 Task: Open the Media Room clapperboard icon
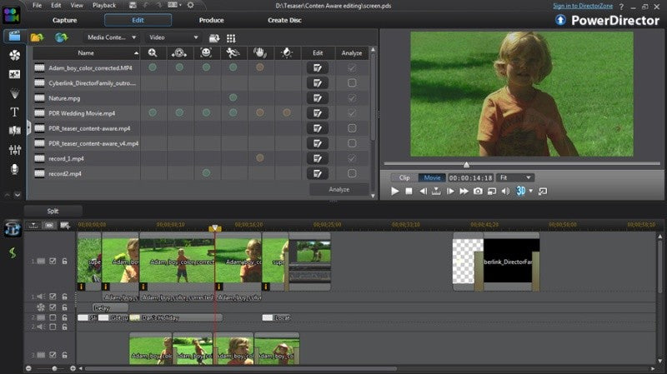[x=14, y=36]
